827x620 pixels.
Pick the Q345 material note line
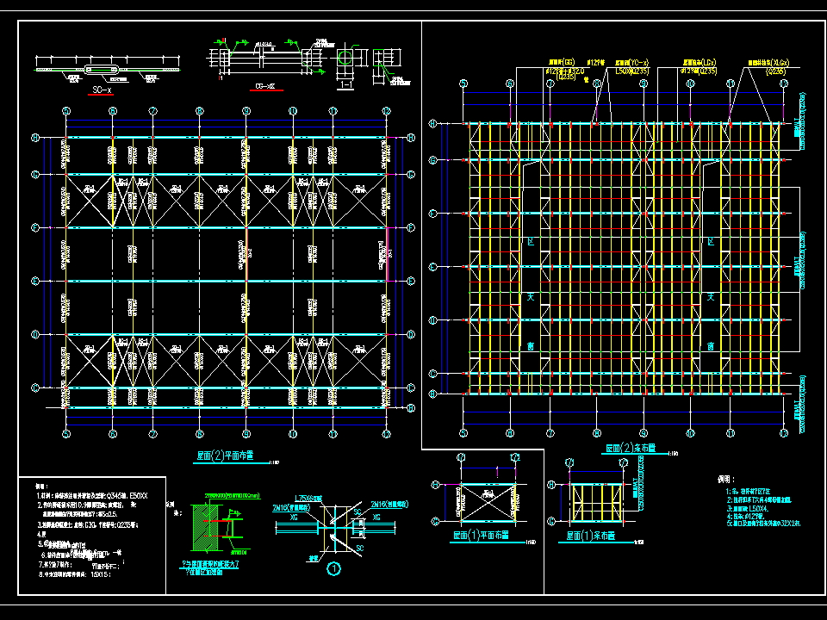click(92, 496)
